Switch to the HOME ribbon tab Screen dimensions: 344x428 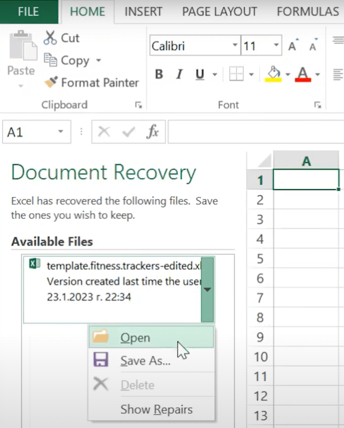click(87, 12)
